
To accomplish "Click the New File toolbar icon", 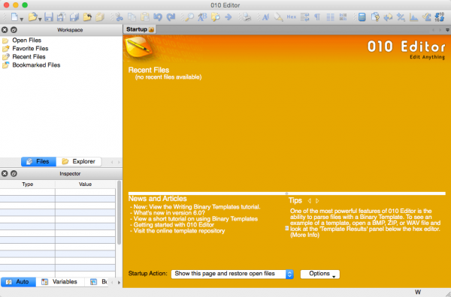I will tap(14, 17).
